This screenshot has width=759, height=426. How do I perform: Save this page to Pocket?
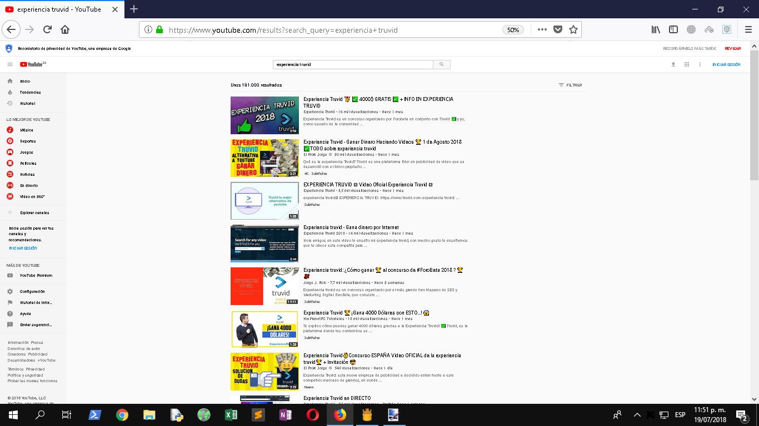(558, 30)
